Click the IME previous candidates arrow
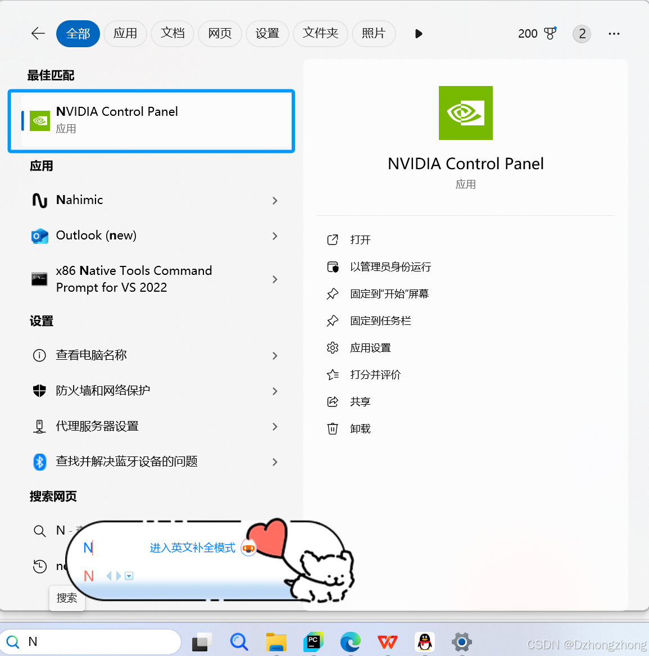 [x=109, y=576]
